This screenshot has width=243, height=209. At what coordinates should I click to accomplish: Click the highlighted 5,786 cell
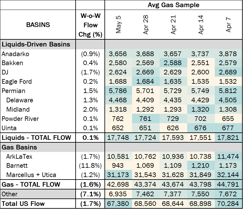[118, 91]
